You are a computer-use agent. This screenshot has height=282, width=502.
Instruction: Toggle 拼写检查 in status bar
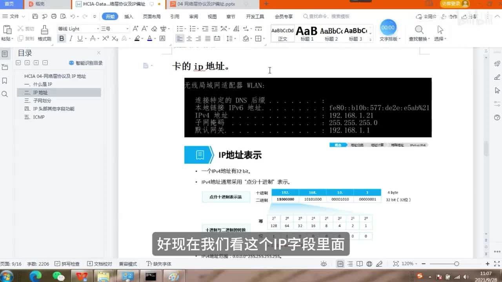tap(67, 264)
